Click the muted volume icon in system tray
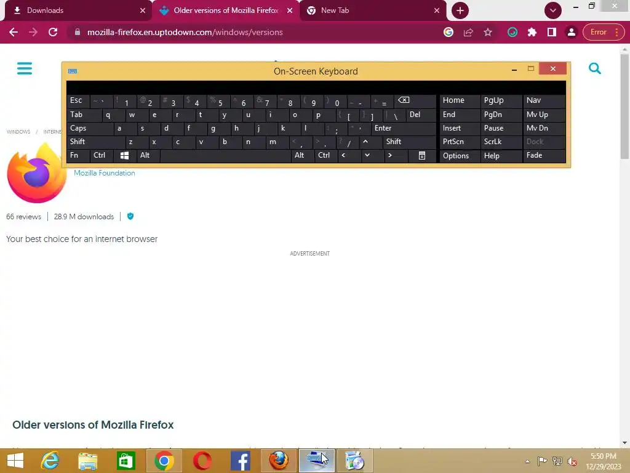 click(572, 461)
